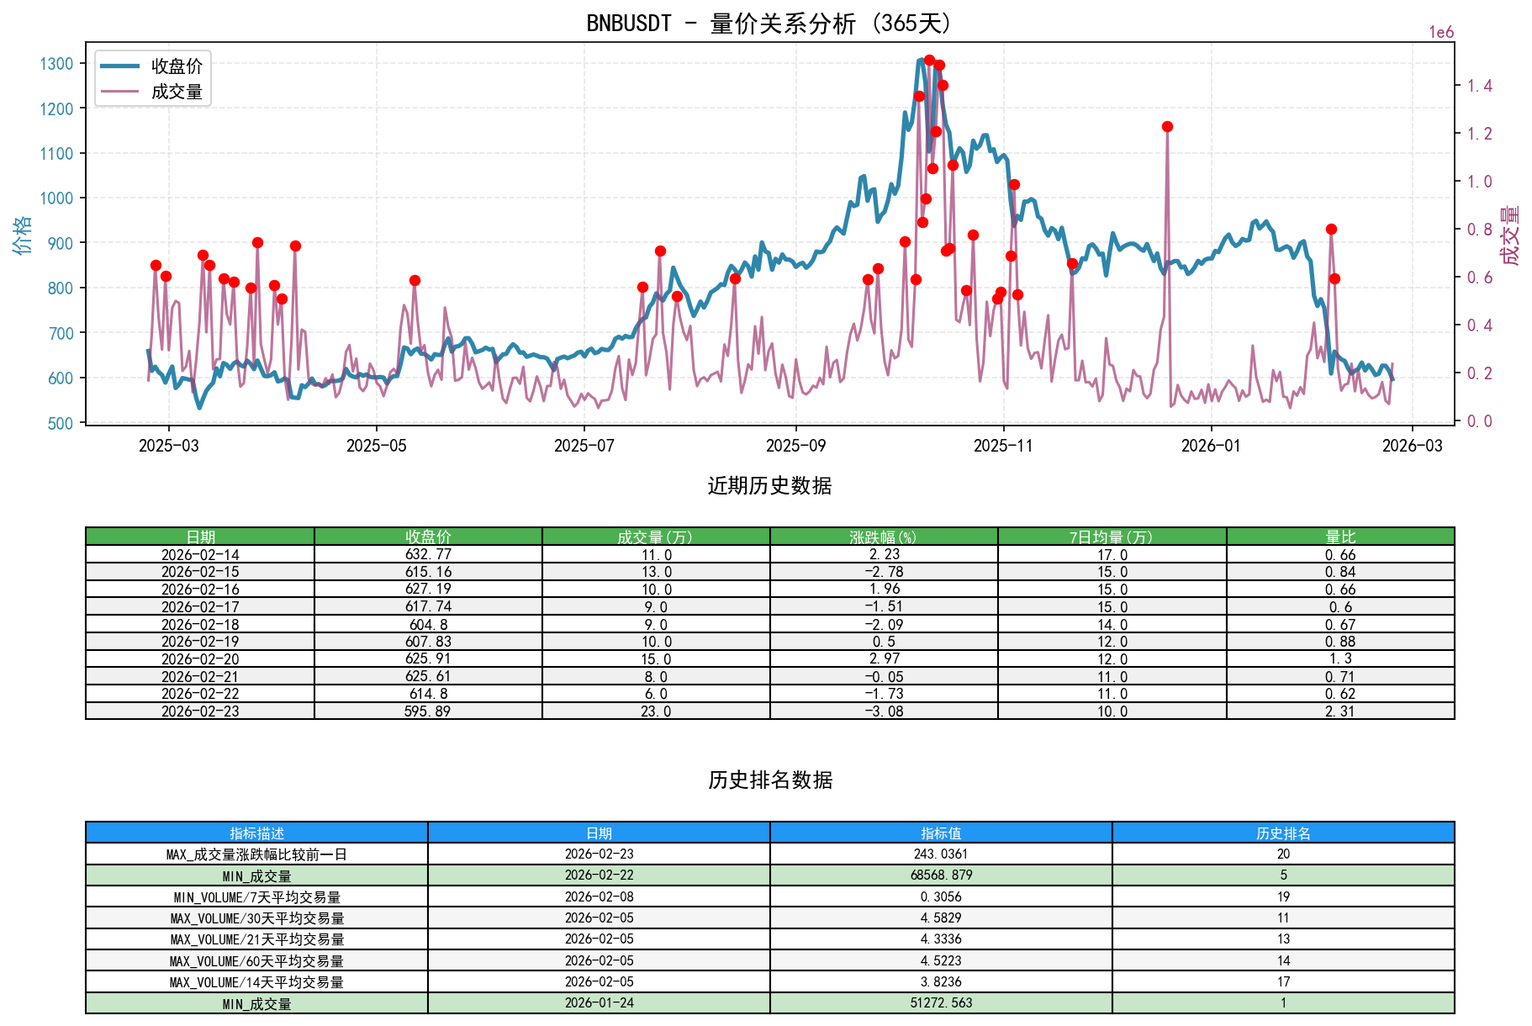The height and width of the screenshot is (1026, 1532).
Task: Select the MIN_成交量 row dated 2026-01-24
Action: coord(256,1002)
